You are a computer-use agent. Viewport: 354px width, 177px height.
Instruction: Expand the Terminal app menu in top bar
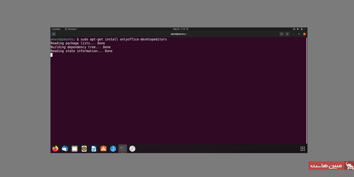(x=71, y=29)
